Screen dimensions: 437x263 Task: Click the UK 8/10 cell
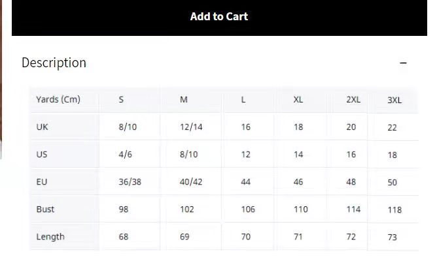(128, 127)
